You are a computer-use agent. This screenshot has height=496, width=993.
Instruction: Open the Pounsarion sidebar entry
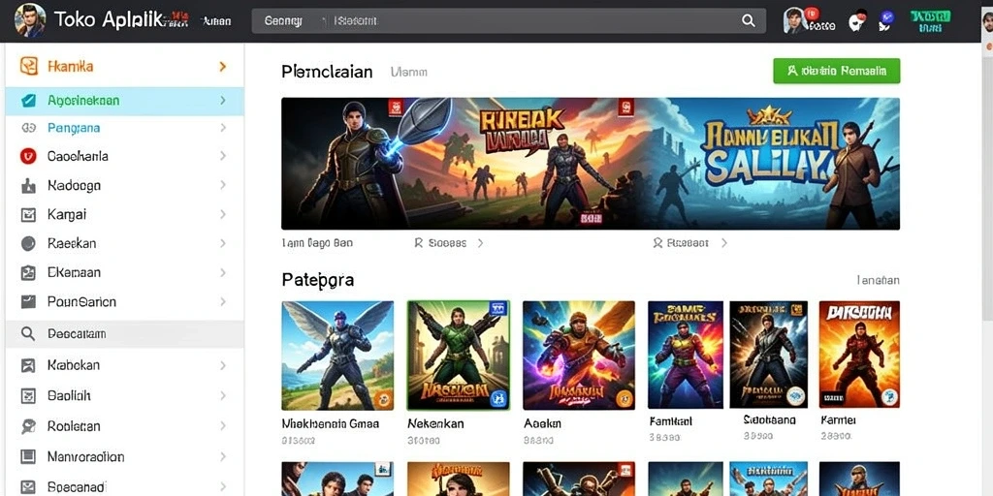click(125, 302)
